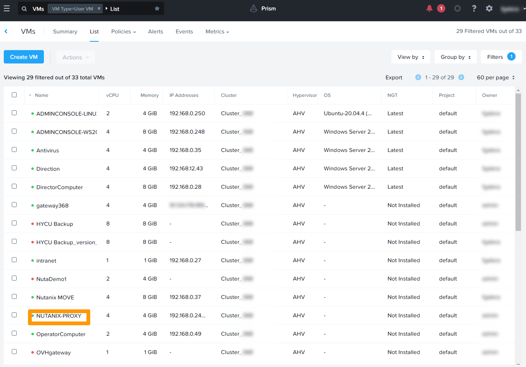Click the Export link
This screenshot has width=526, height=367.
coord(394,77)
